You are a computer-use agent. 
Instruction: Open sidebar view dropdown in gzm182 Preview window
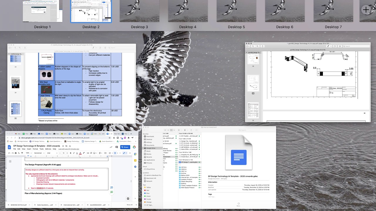[248, 46]
